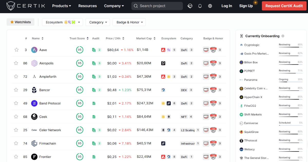Click the Frontier project logo

point(34,157)
